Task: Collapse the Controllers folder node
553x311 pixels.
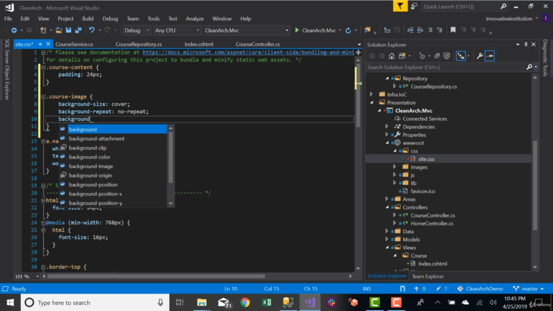Action: point(387,207)
